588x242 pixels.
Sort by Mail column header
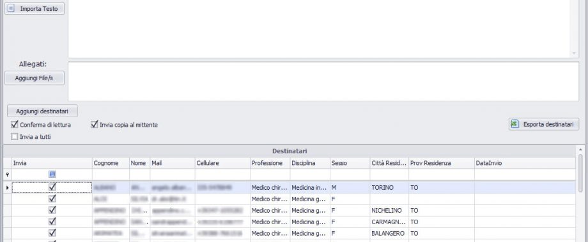pos(173,163)
